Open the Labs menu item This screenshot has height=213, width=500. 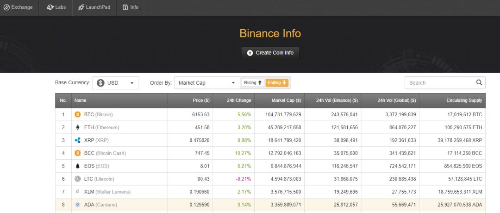(56, 7)
